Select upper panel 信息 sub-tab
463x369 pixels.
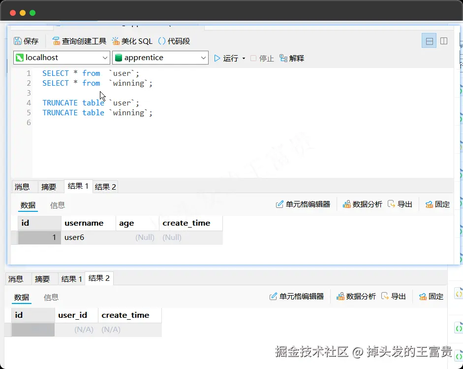[x=58, y=205]
